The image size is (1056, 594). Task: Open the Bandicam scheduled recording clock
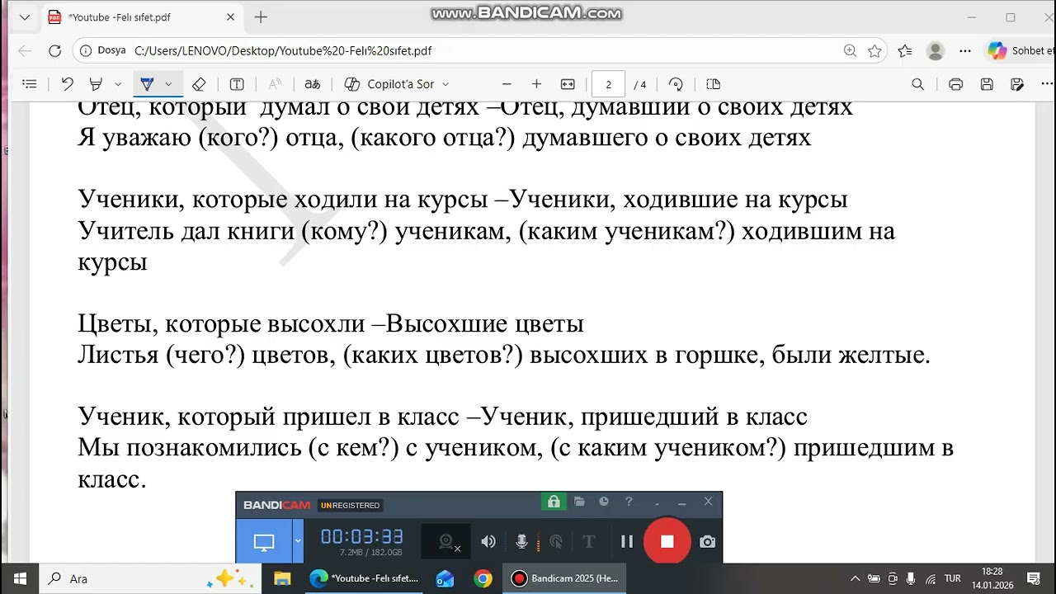pos(604,502)
